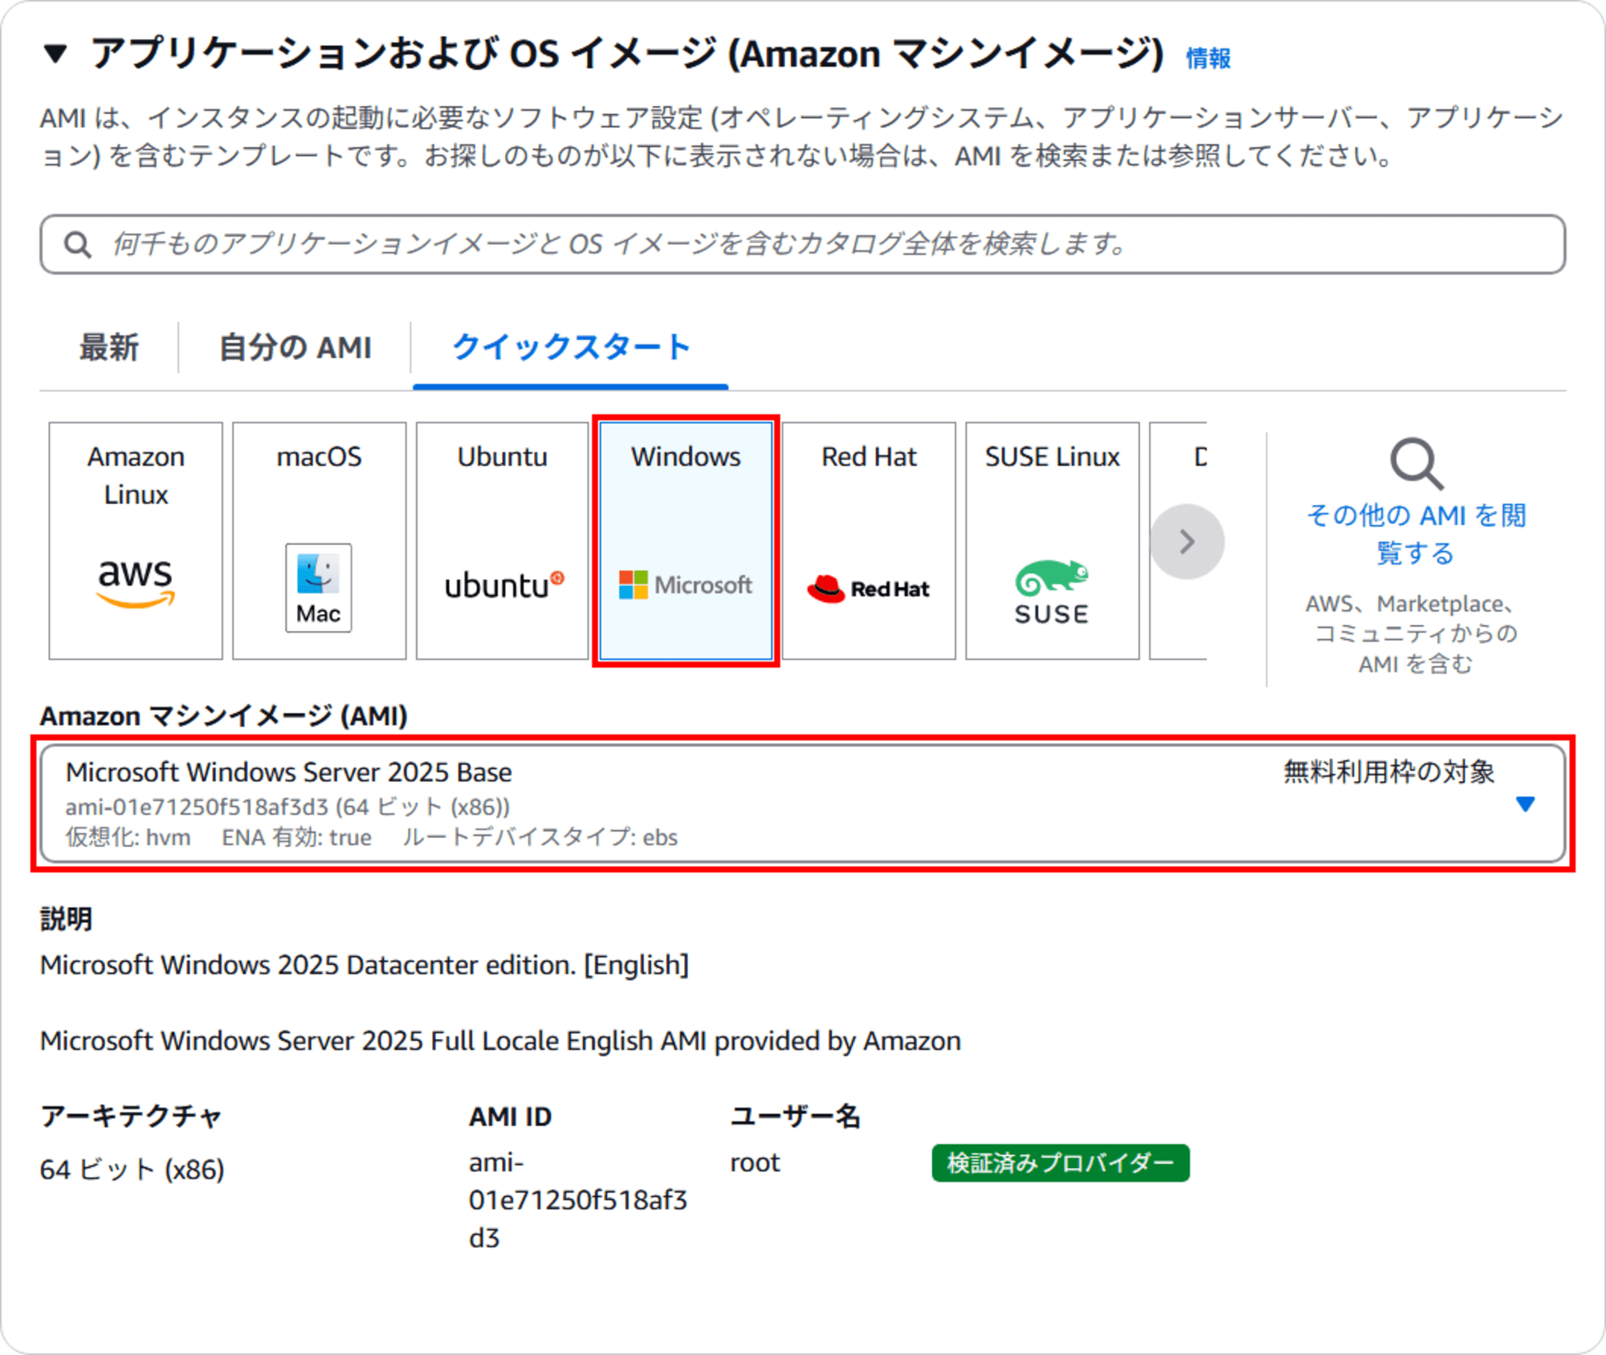1606x1355 pixels.
Task: Click Microsoft Windows 2025 Datacenter edition description
Action: tap(365, 965)
